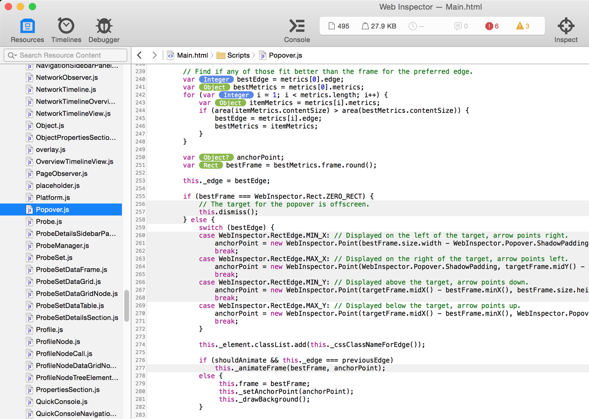Set breakpoint on line number 277
Viewport: 589px width, 419px height.
click(140, 368)
